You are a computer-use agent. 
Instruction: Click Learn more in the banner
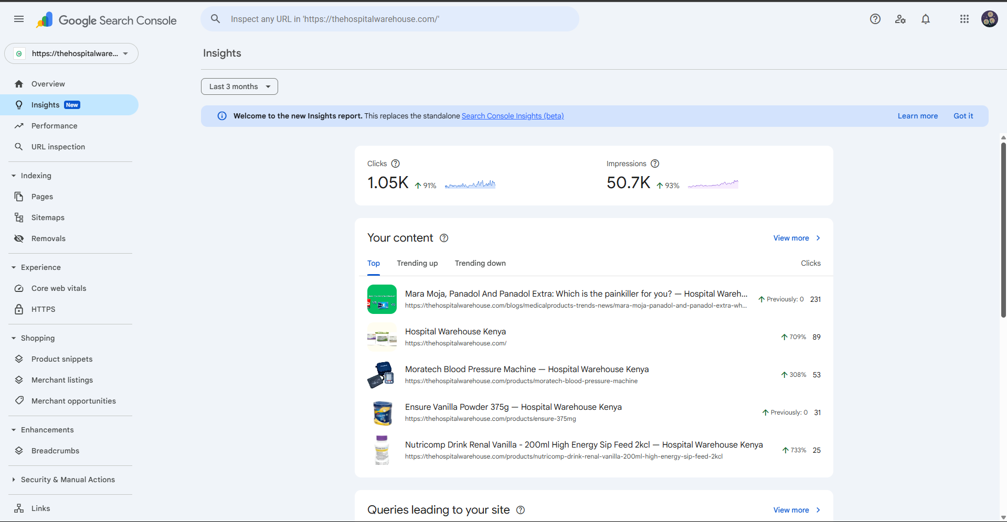pos(918,116)
